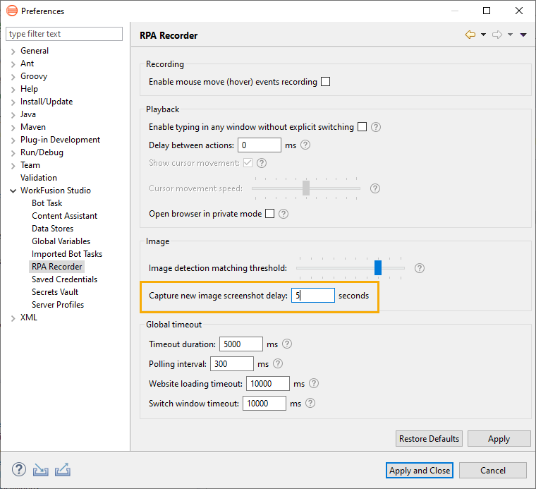The height and width of the screenshot is (489, 536).
Task: Expand the Run/Debug node
Action: (13, 153)
